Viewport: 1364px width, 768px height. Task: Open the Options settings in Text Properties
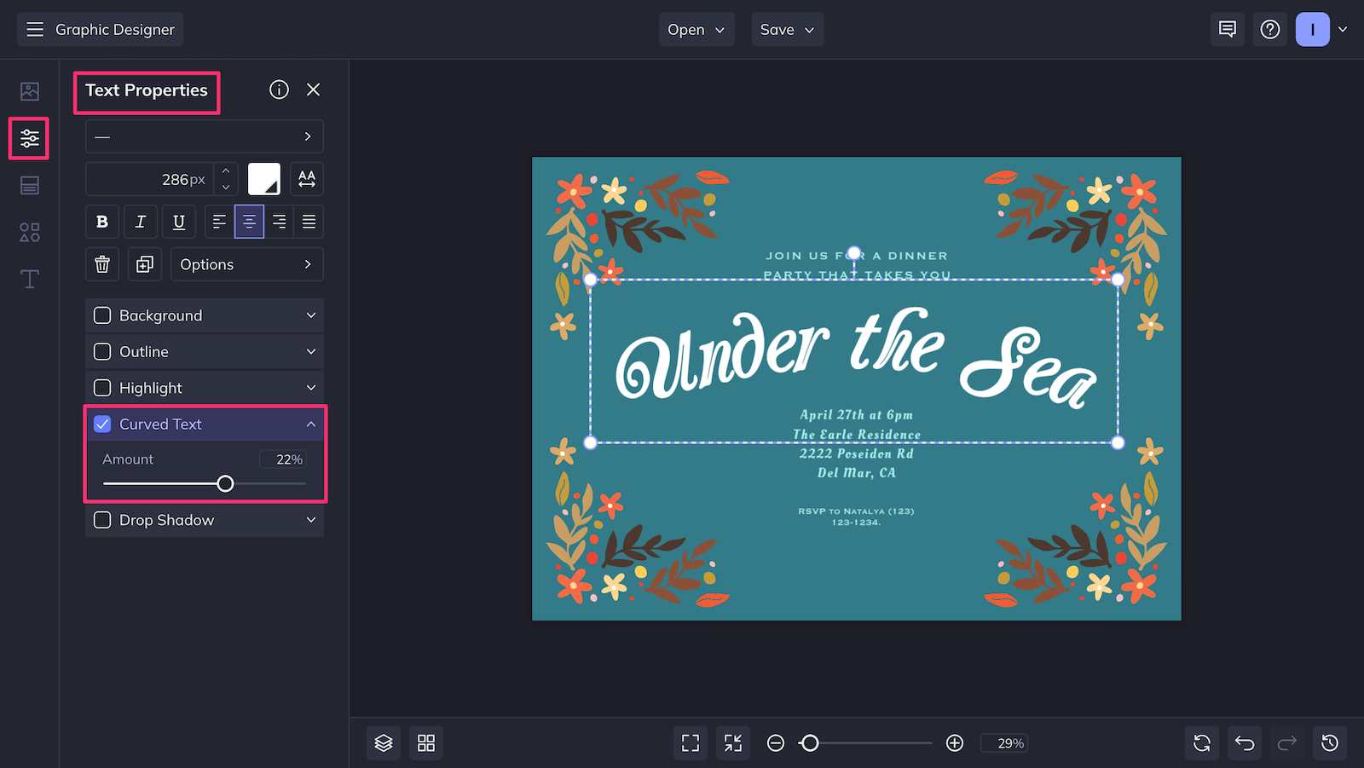(246, 263)
